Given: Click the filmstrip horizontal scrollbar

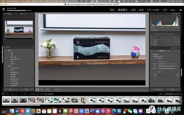Looking at the screenshot, I should coord(21,105).
